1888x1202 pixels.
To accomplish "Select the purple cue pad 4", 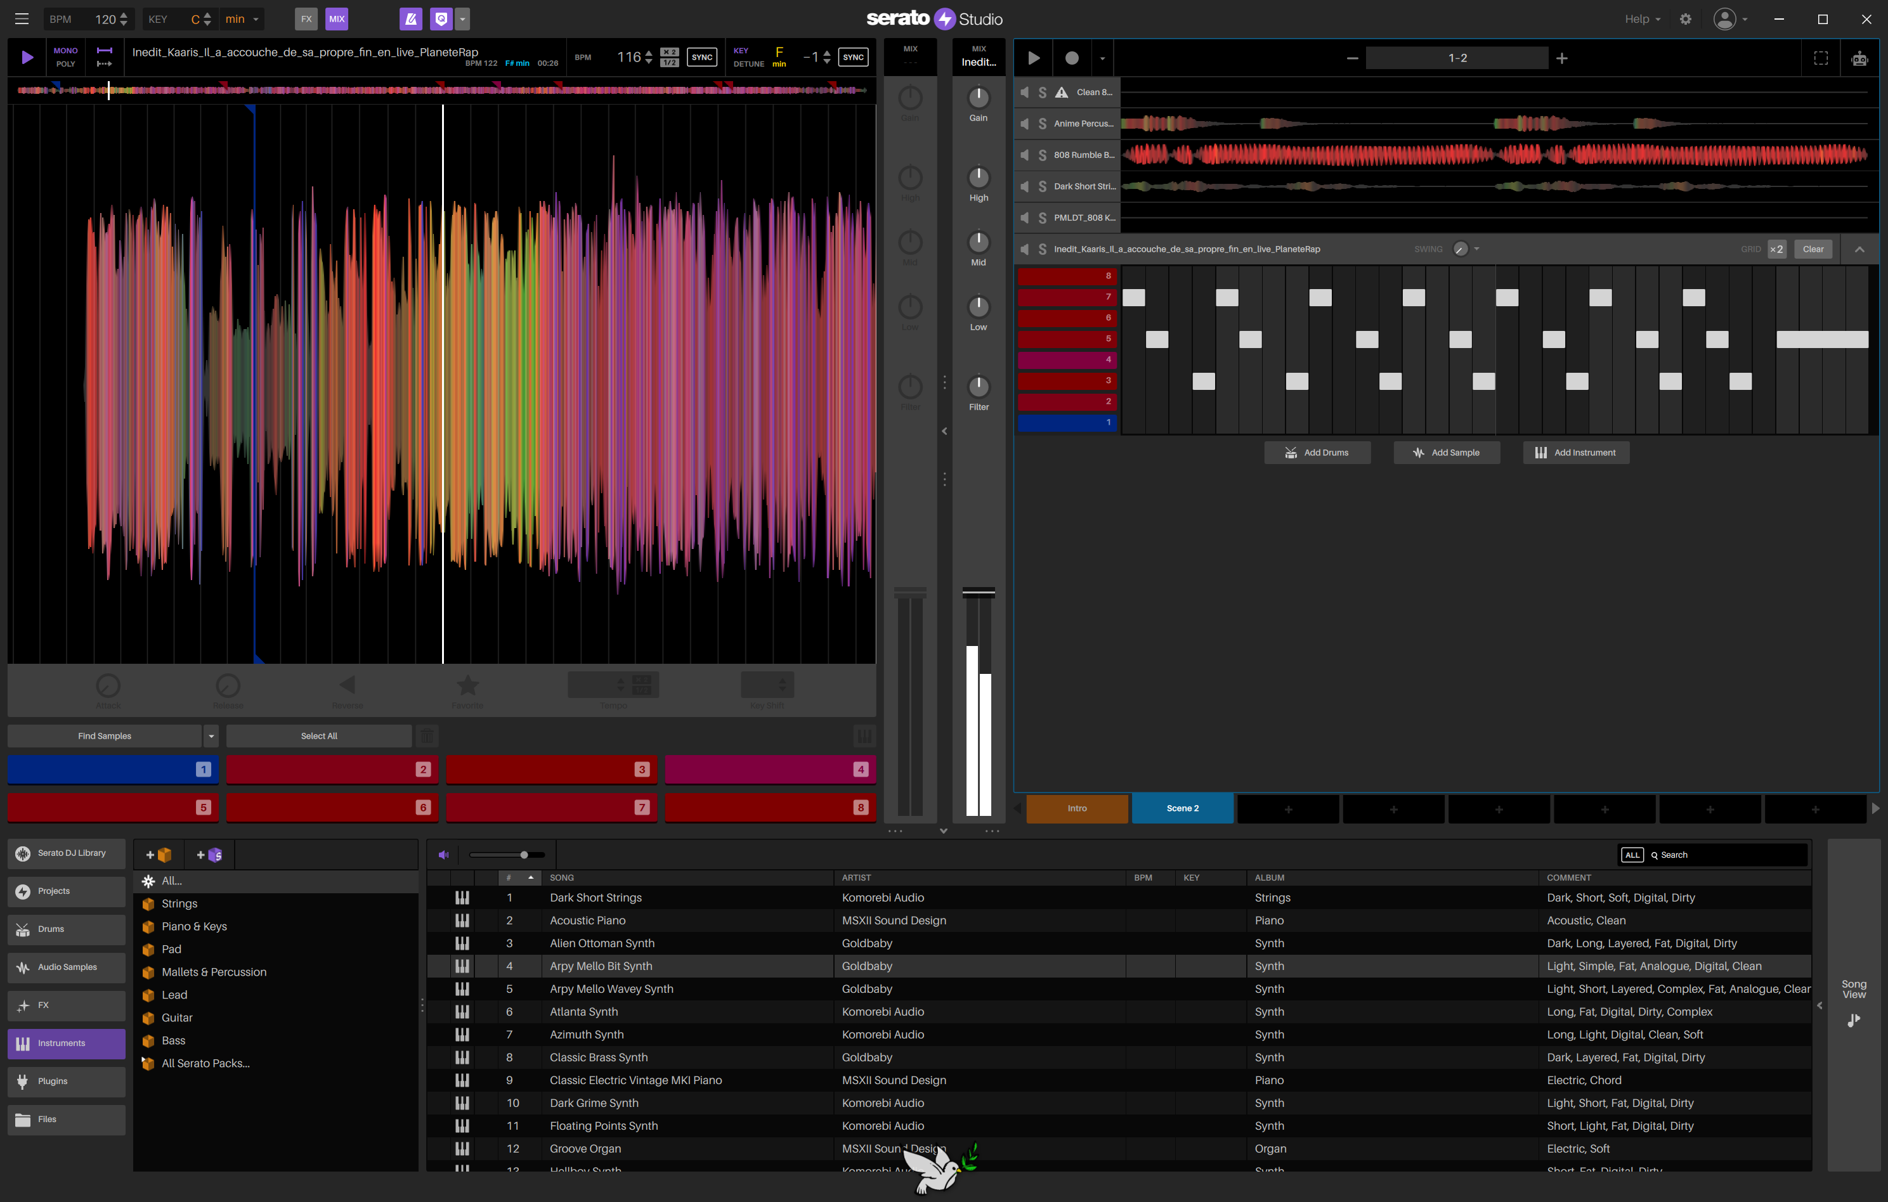I will pos(770,770).
